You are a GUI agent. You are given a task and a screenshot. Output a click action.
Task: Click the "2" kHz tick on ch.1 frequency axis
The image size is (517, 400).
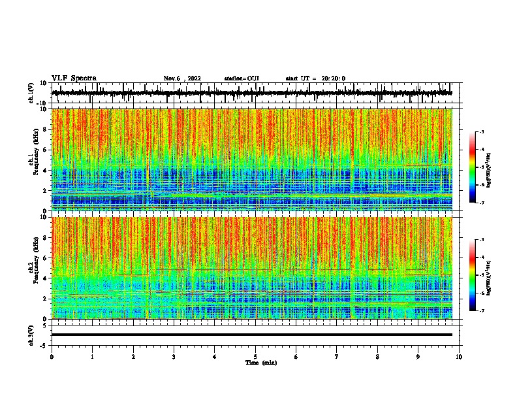click(x=45, y=190)
